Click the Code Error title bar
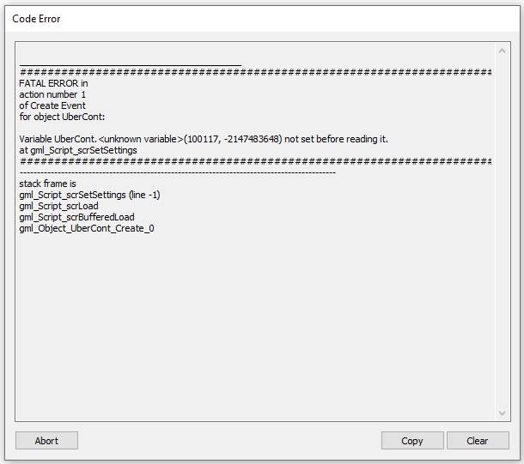Viewport: 524px width, 464px height. click(x=258, y=18)
